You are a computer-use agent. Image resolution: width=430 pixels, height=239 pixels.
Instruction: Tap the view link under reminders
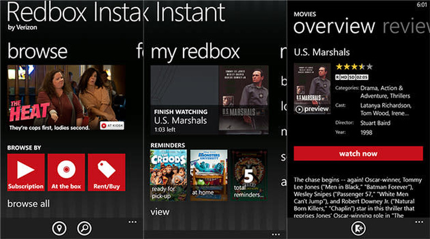click(160, 211)
